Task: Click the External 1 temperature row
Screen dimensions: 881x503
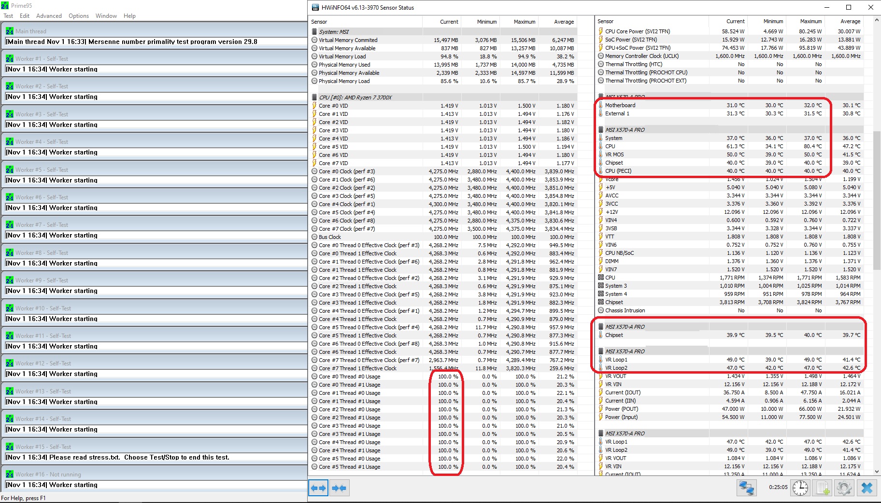Action: [730, 113]
